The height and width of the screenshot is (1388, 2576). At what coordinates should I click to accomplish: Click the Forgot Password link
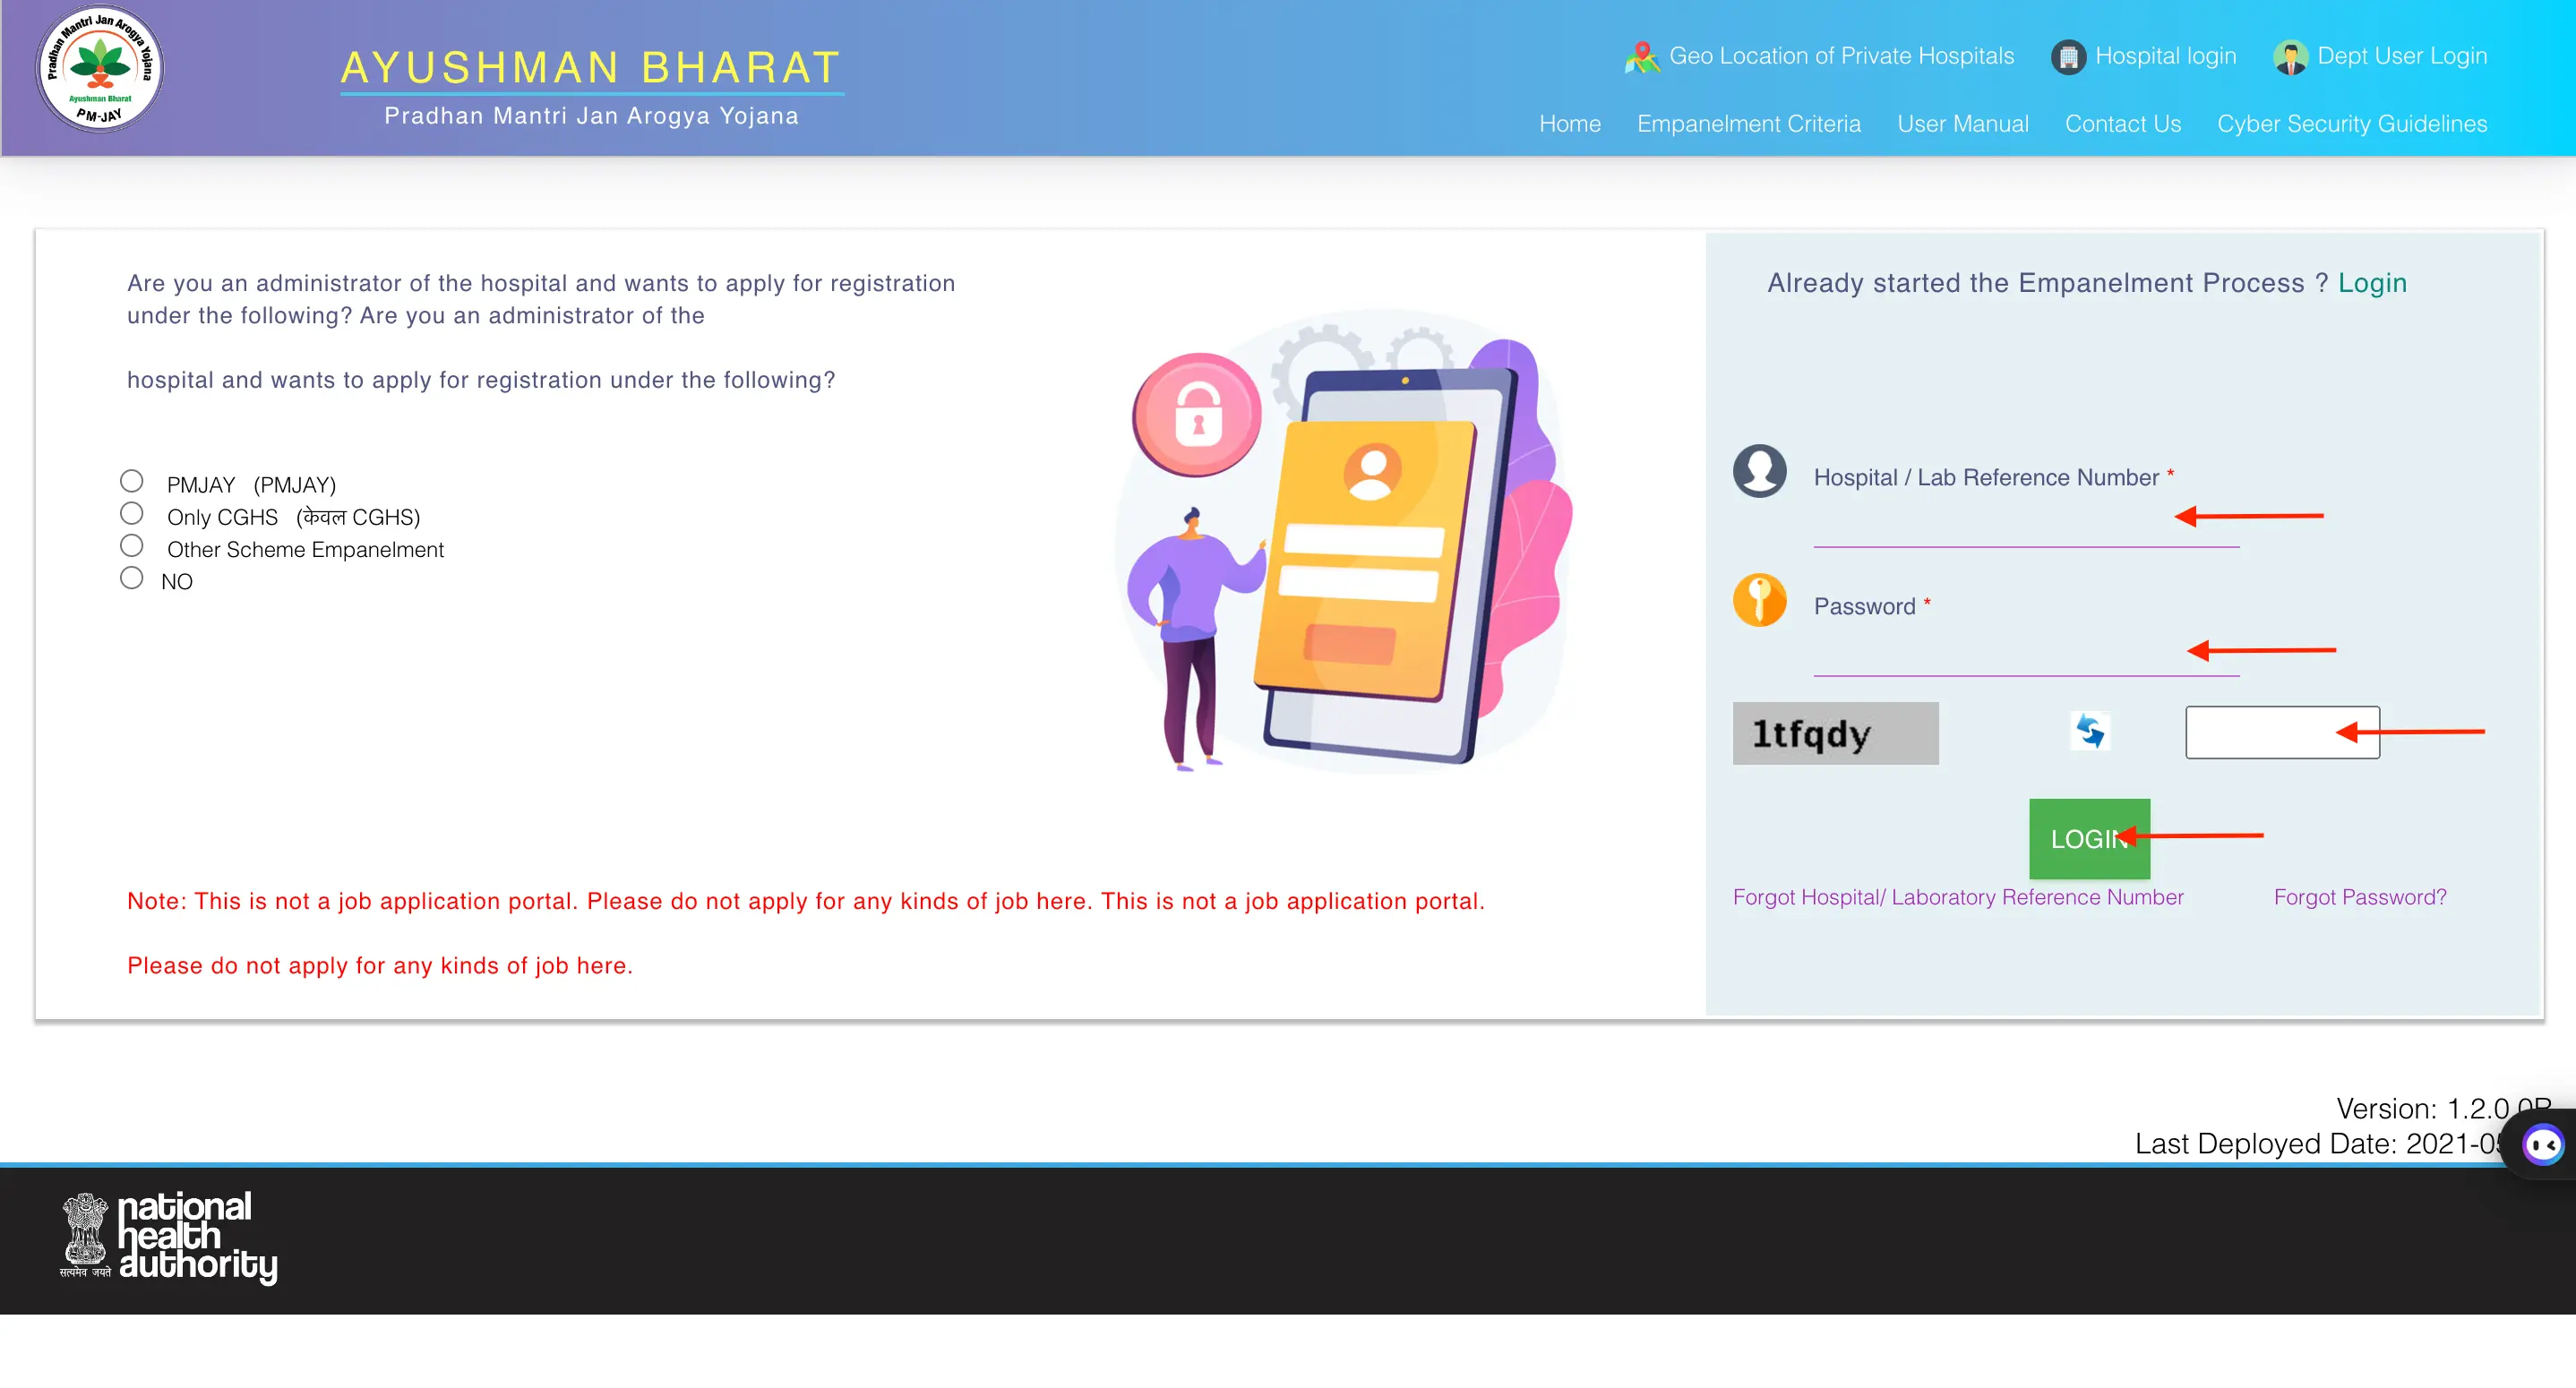[2361, 895]
